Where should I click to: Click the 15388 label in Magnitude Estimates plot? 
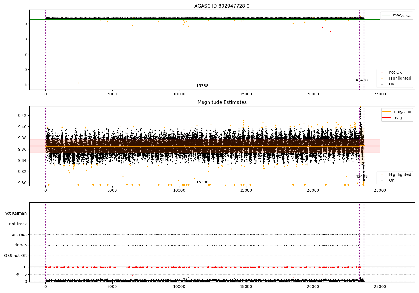point(202,182)
